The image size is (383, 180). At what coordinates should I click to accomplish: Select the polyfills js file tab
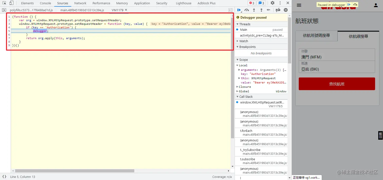(x=31, y=10)
